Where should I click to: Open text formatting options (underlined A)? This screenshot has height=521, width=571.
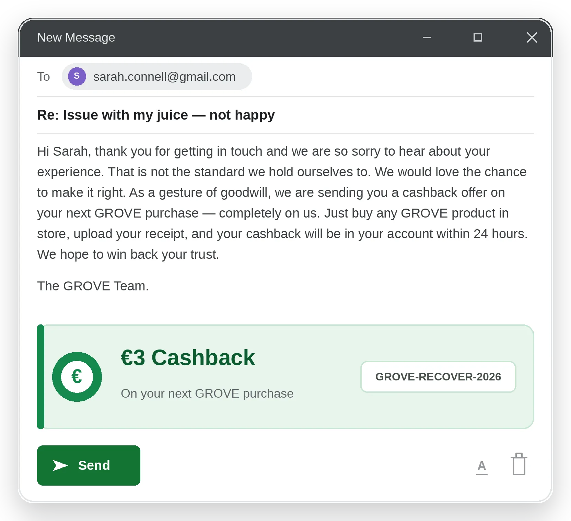tap(482, 467)
